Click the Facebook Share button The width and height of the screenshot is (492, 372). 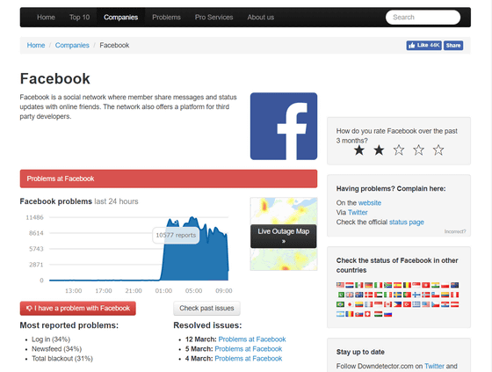coord(453,45)
